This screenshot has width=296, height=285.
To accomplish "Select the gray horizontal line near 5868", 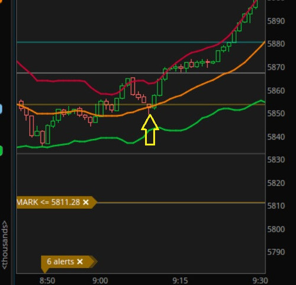I will pyautogui.click(x=141, y=73).
